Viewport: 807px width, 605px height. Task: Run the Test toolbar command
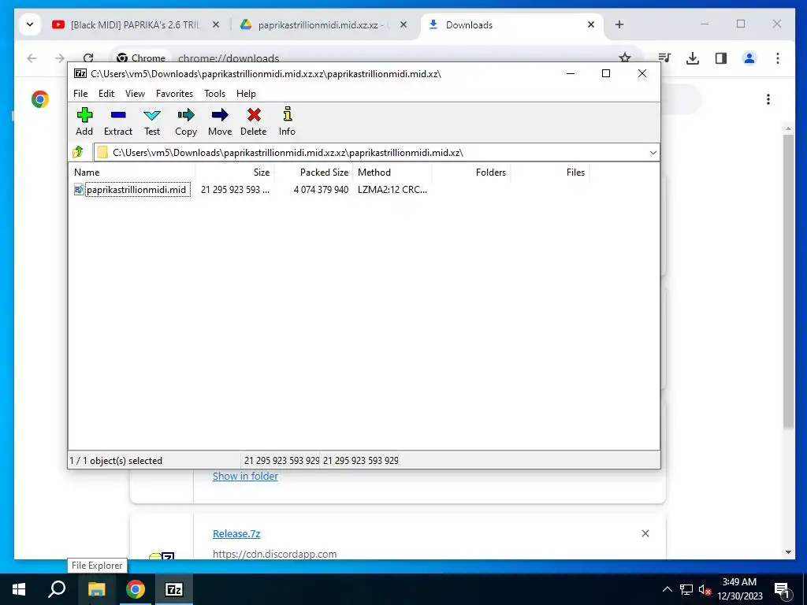152,121
